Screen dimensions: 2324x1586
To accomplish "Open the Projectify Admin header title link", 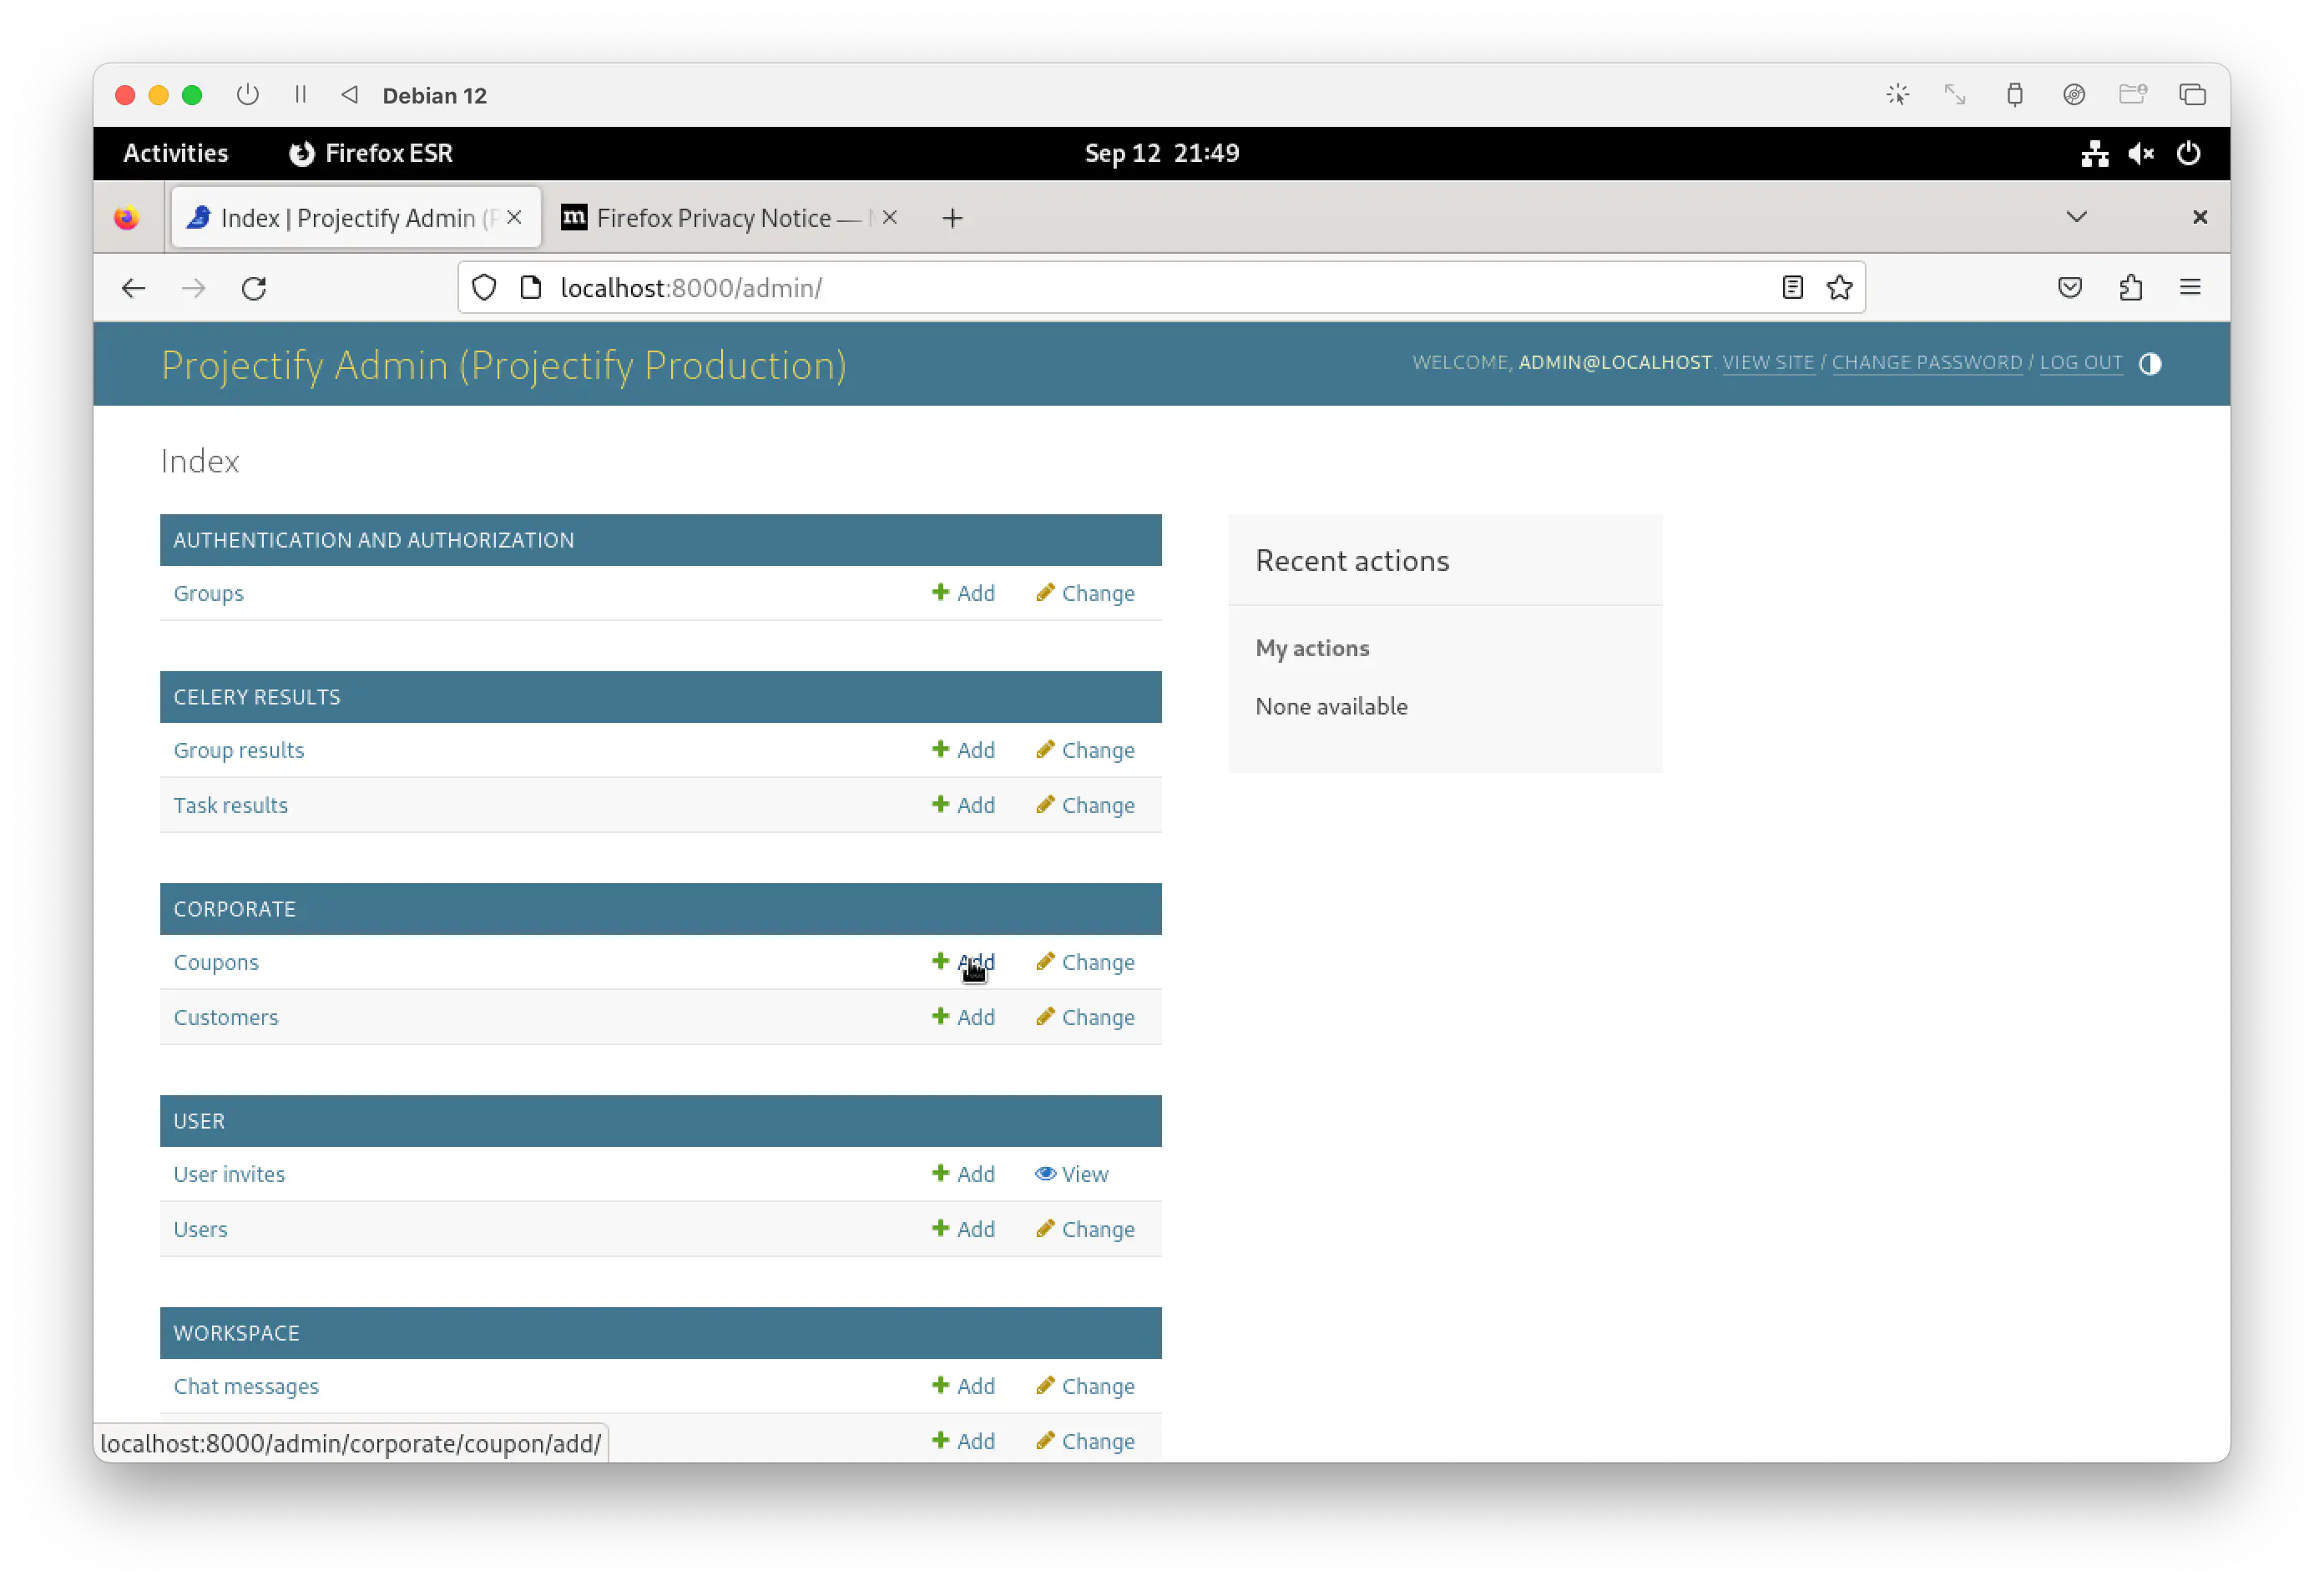I will pyautogui.click(x=503, y=365).
